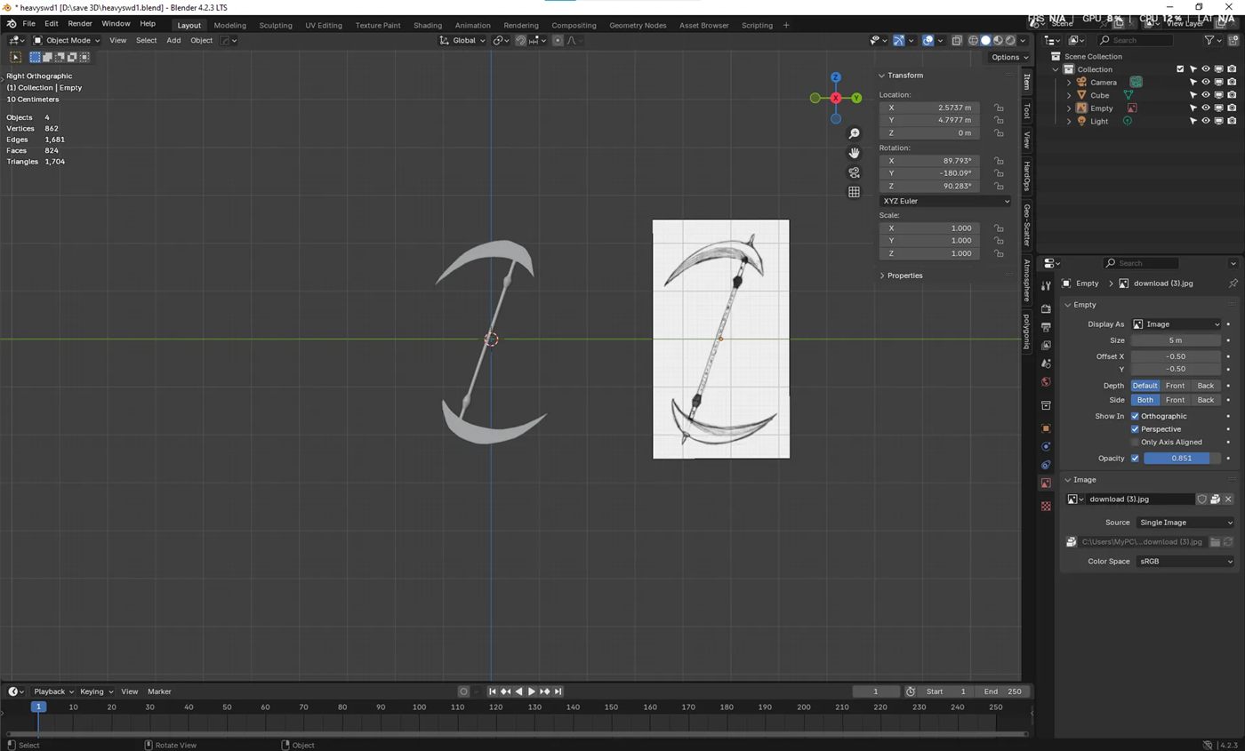Adjust the Opacity slider at 0.851
Image resolution: width=1245 pixels, height=751 pixels.
(1182, 459)
